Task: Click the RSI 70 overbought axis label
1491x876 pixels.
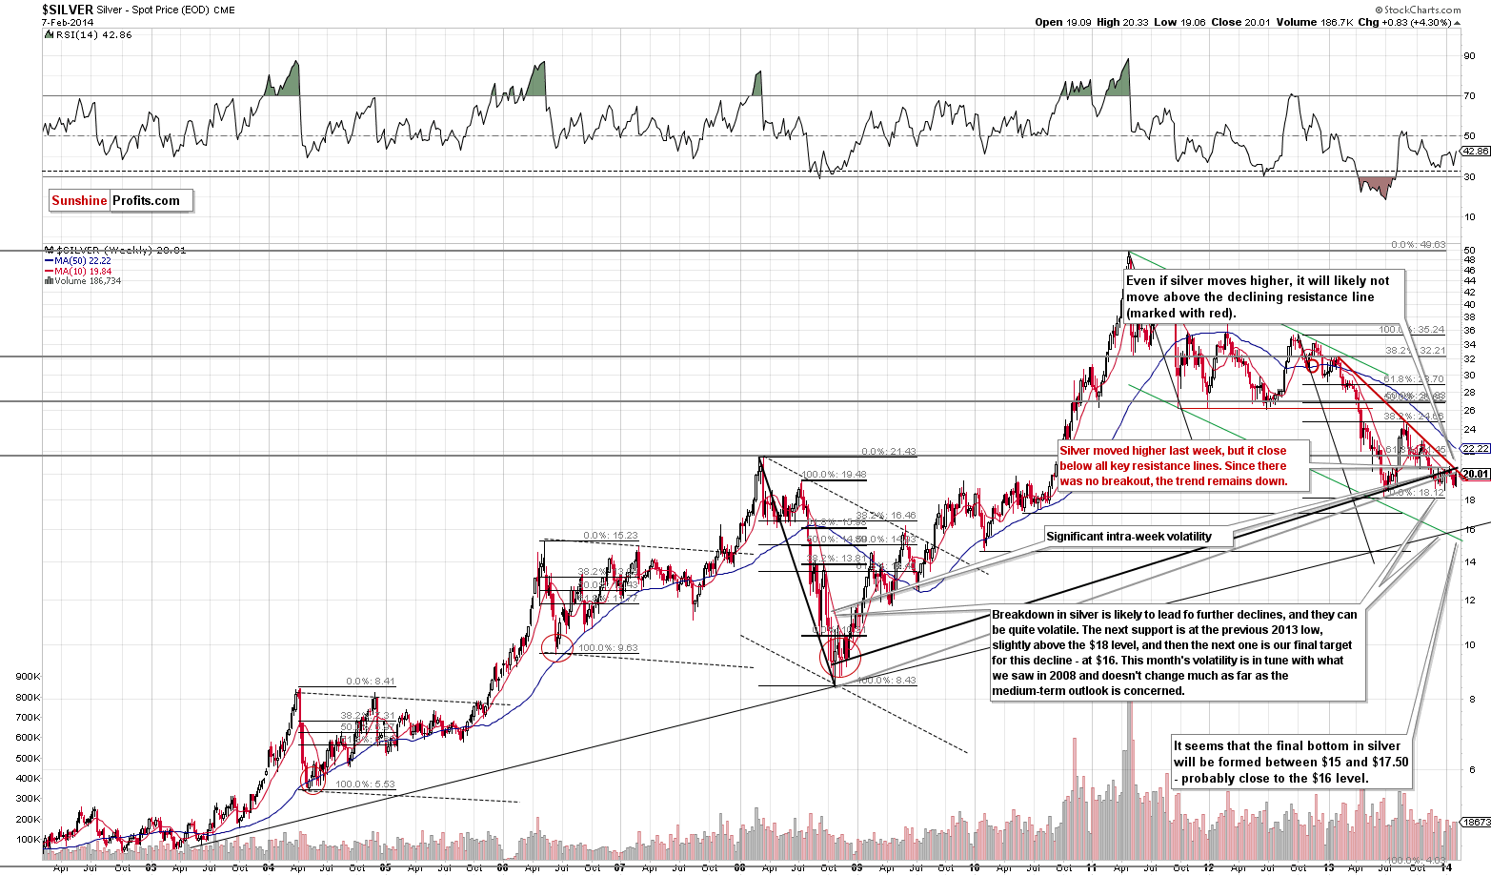Action: point(1470,95)
